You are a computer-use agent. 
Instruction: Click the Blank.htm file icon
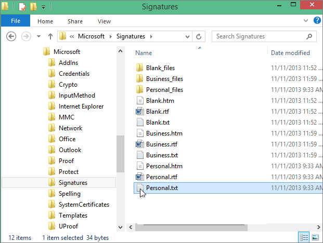(140, 100)
